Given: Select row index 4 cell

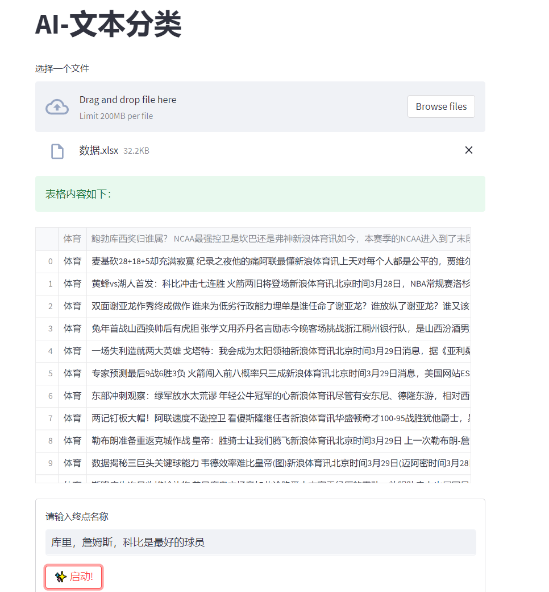Looking at the screenshot, I should [47, 351].
